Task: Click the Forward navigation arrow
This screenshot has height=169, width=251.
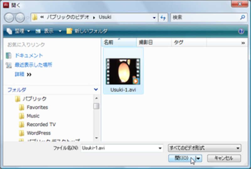Action: point(20,17)
